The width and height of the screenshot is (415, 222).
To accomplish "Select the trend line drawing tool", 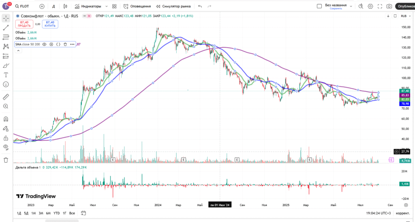I will (x=6, y=27).
